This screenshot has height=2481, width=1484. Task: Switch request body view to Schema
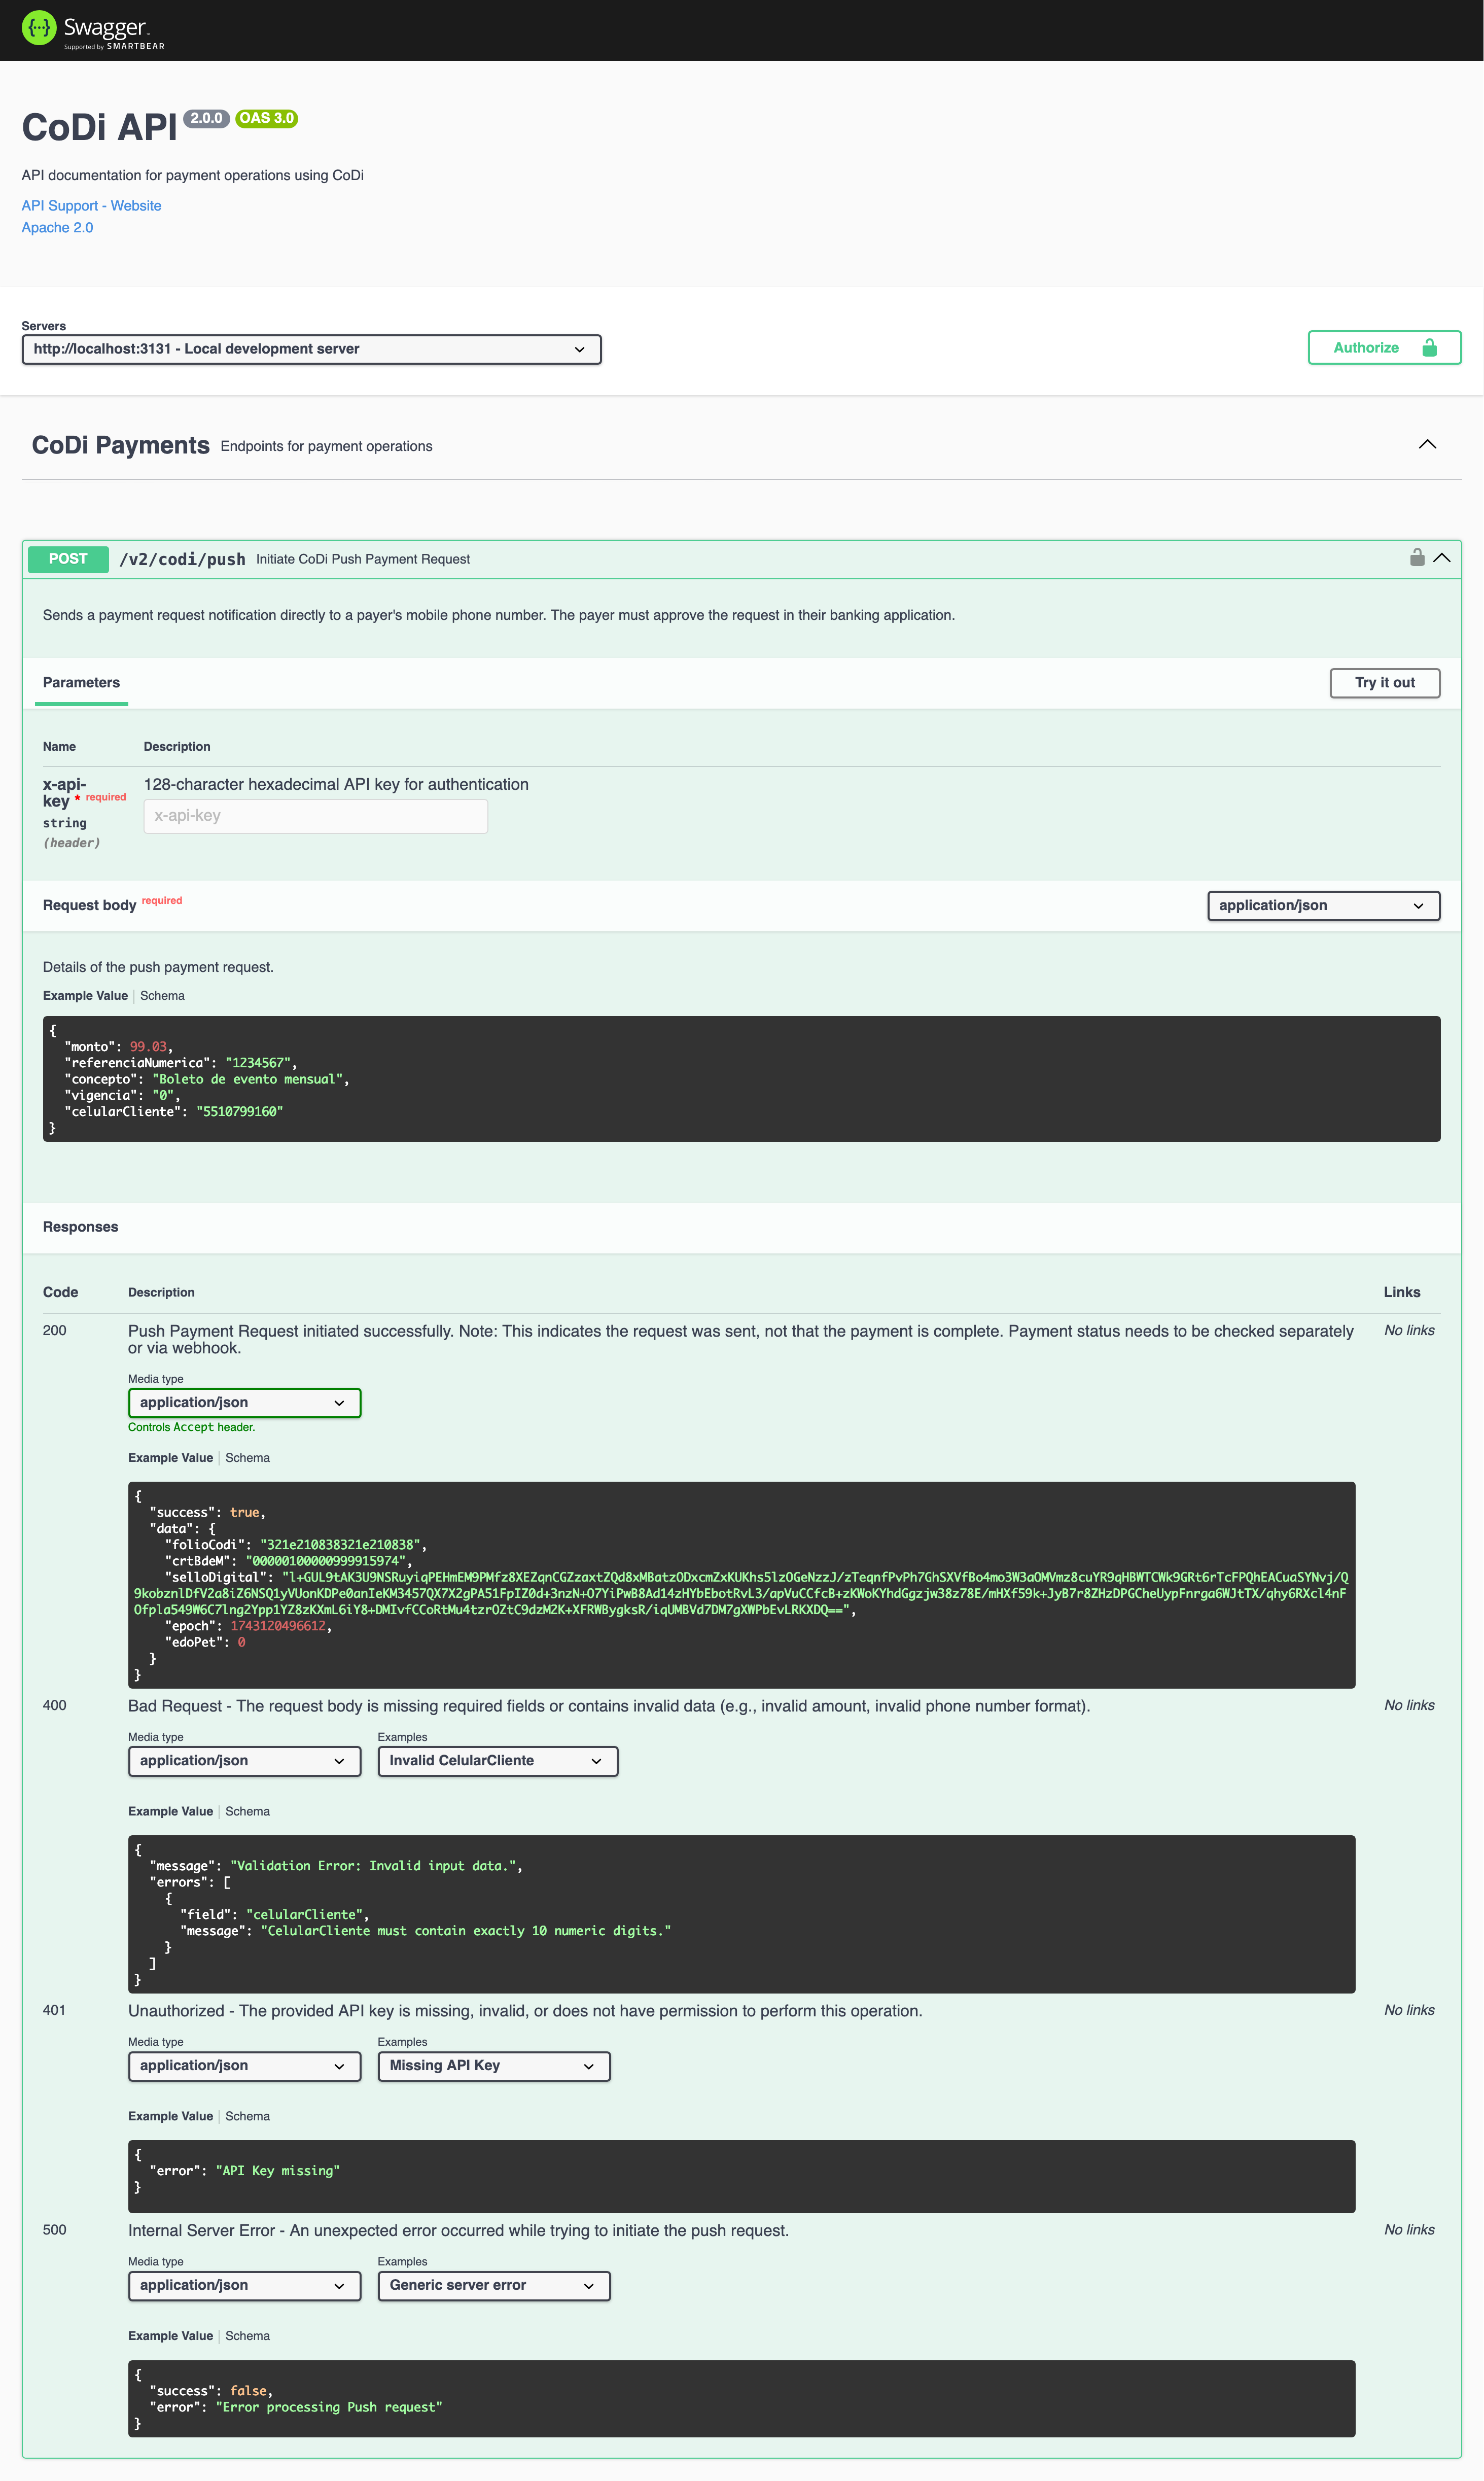[x=162, y=996]
